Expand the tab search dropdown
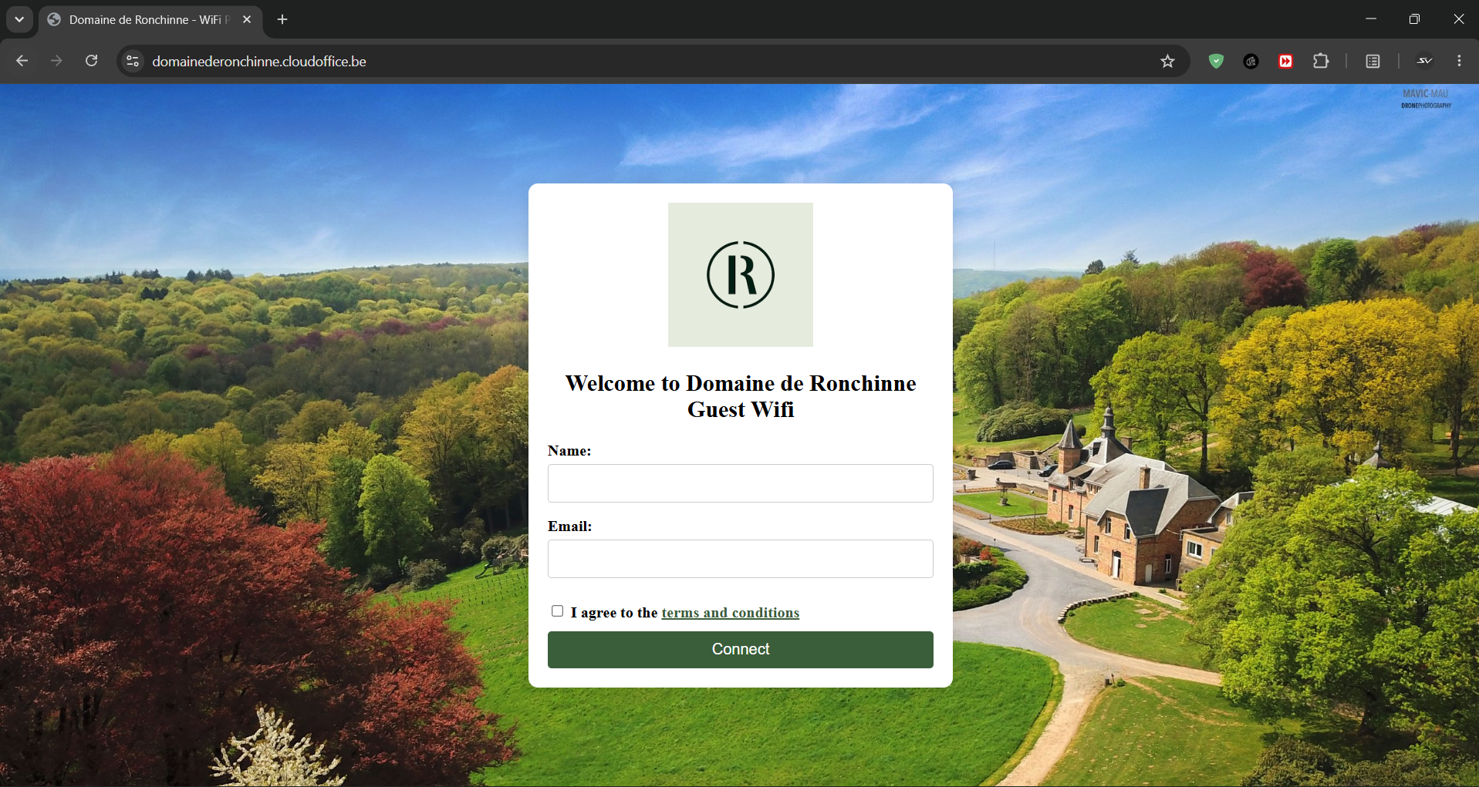 coord(19,19)
